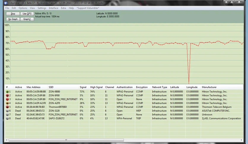Click ZyXEL Communications Corporation cell
Screen dimensions: 248x144
(221, 118)
